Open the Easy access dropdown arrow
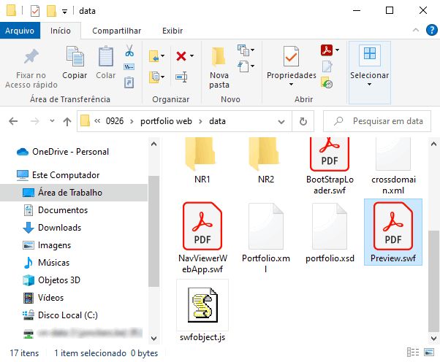This screenshot has height=362, width=440. 253,66
